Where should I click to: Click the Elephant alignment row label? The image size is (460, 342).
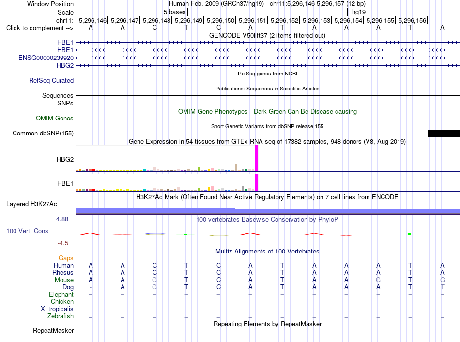tap(61, 294)
